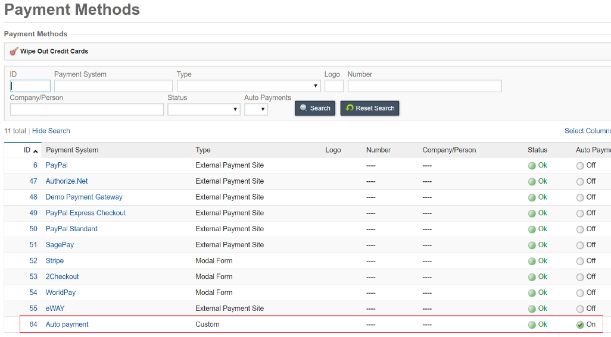The image size is (611, 337).
Task: Click green status icon for Auto payment
Action: coord(532,325)
